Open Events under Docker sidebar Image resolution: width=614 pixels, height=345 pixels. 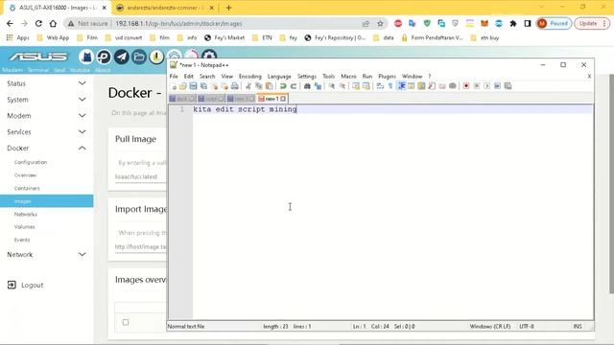[x=22, y=240]
